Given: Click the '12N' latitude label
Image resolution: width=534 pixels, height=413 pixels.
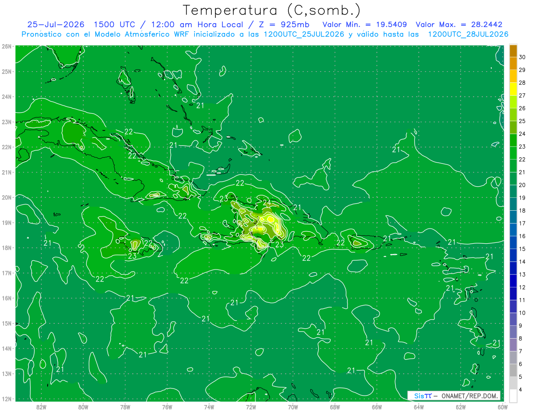Looking at the screenshot, I should 7,399.
